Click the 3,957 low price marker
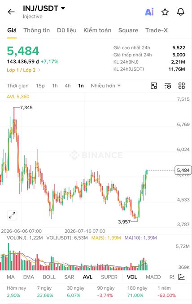This screenshot has width=192, height=304. [x=124, y=222]
